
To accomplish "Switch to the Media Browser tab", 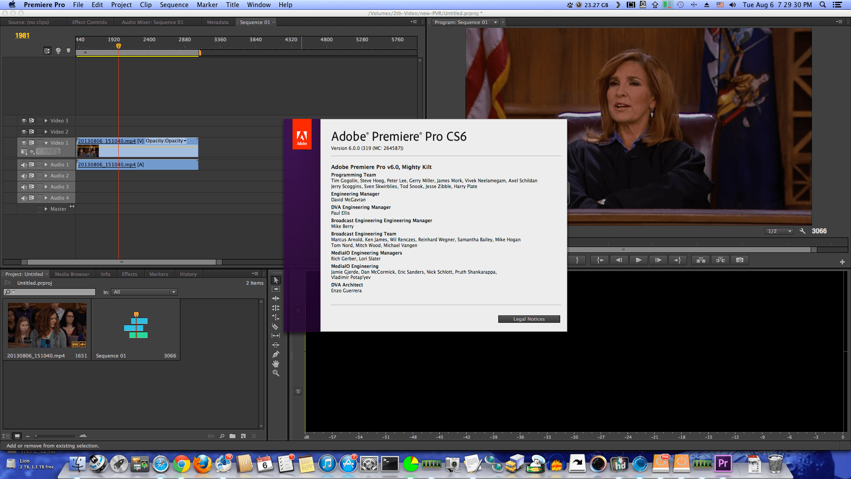I will (x=72, y=274).
